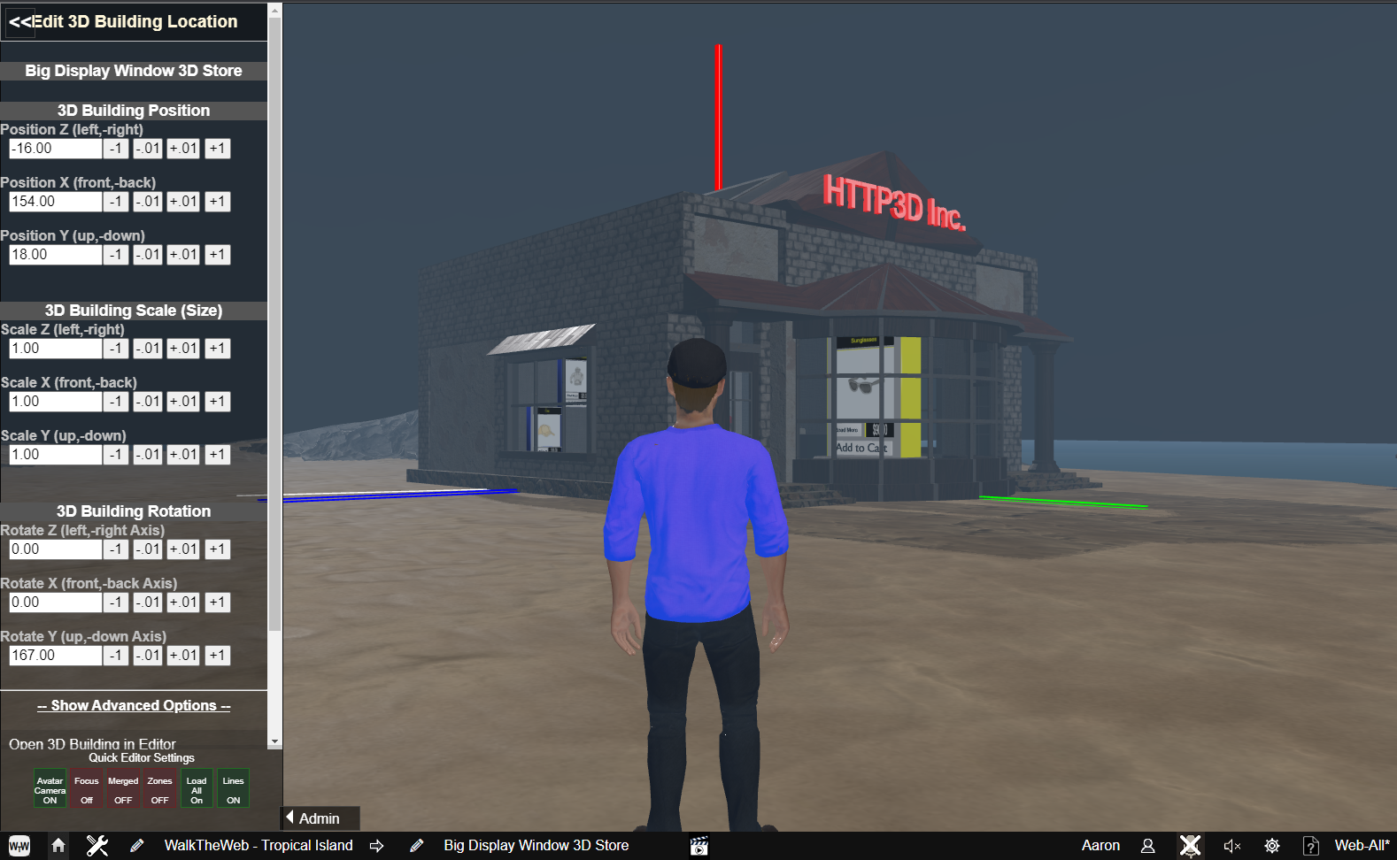Toggle Focus Off setting
Viewport: 1397px width, 860px height.
(x=87, y=788)
